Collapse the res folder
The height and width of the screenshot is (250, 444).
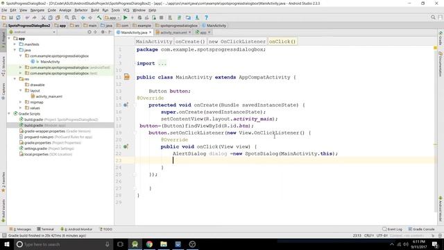pos(15,78)
